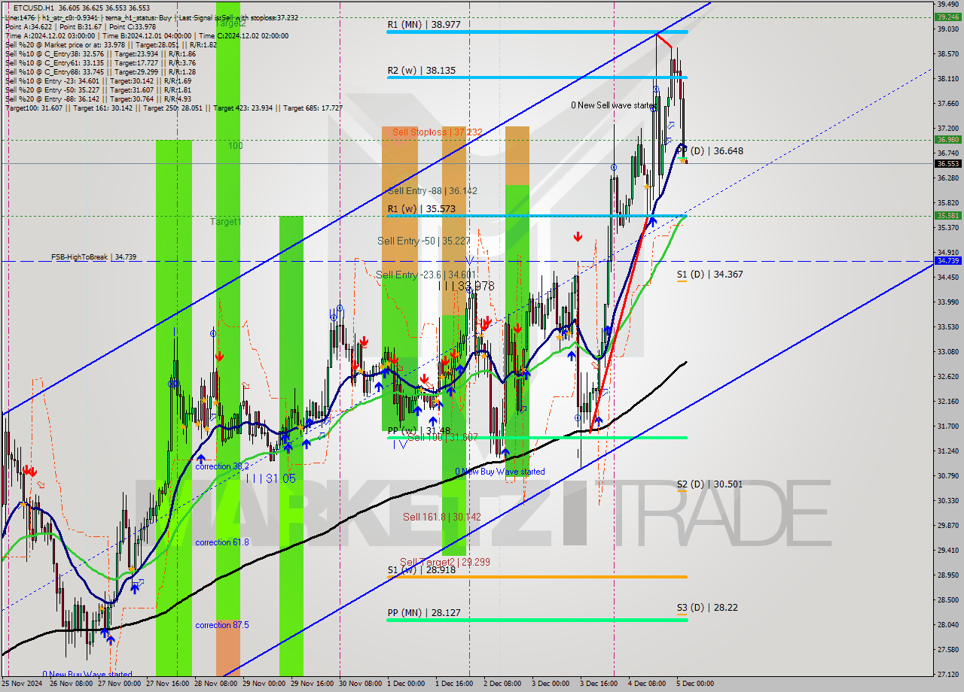Select the Sell 161.8 | 30.142 label

tap(441, 517)
